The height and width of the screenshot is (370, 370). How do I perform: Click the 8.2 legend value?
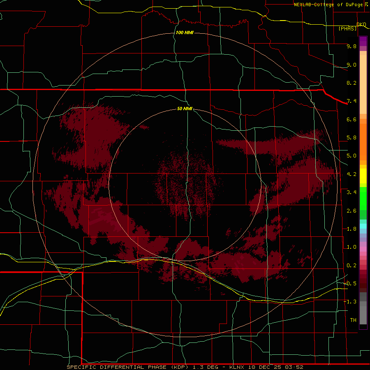pos(351,83)
